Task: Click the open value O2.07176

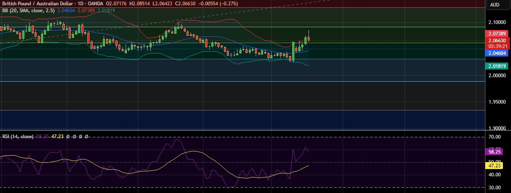Action: (x=116, y=4)
